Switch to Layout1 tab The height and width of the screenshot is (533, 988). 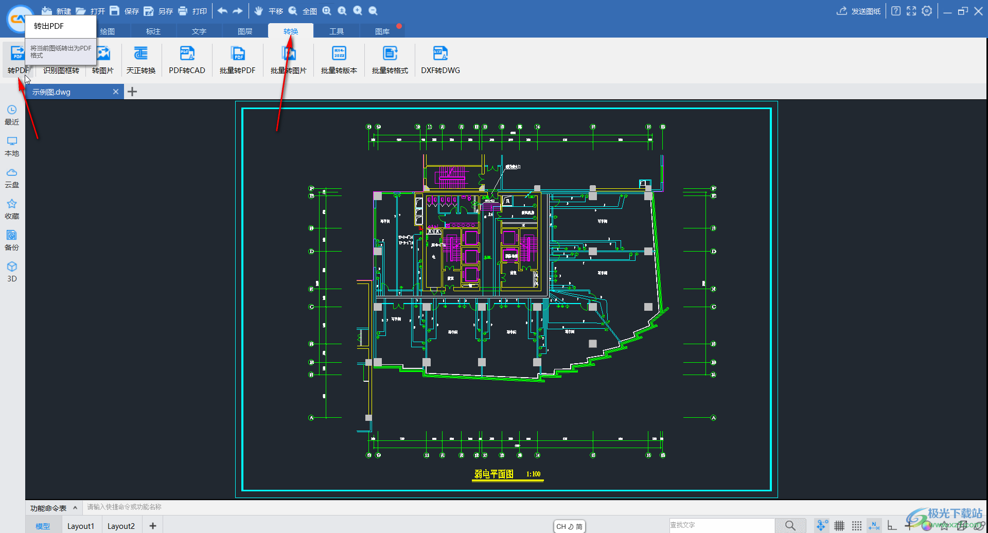click(81, 526)
